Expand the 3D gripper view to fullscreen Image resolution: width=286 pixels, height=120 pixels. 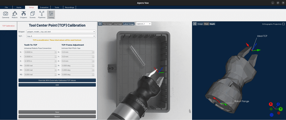195,24
